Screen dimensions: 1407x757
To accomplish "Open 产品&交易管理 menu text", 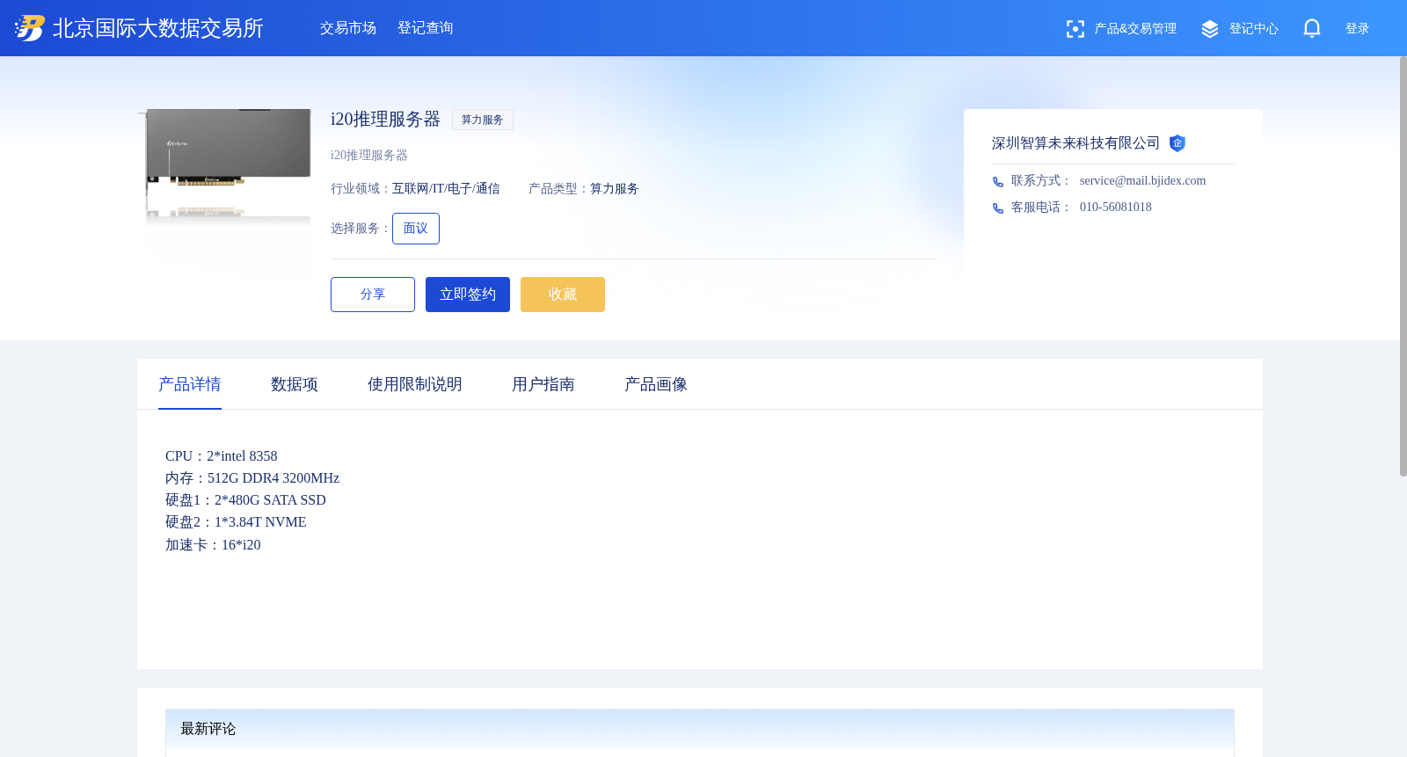I will (x=1135, y=29).
